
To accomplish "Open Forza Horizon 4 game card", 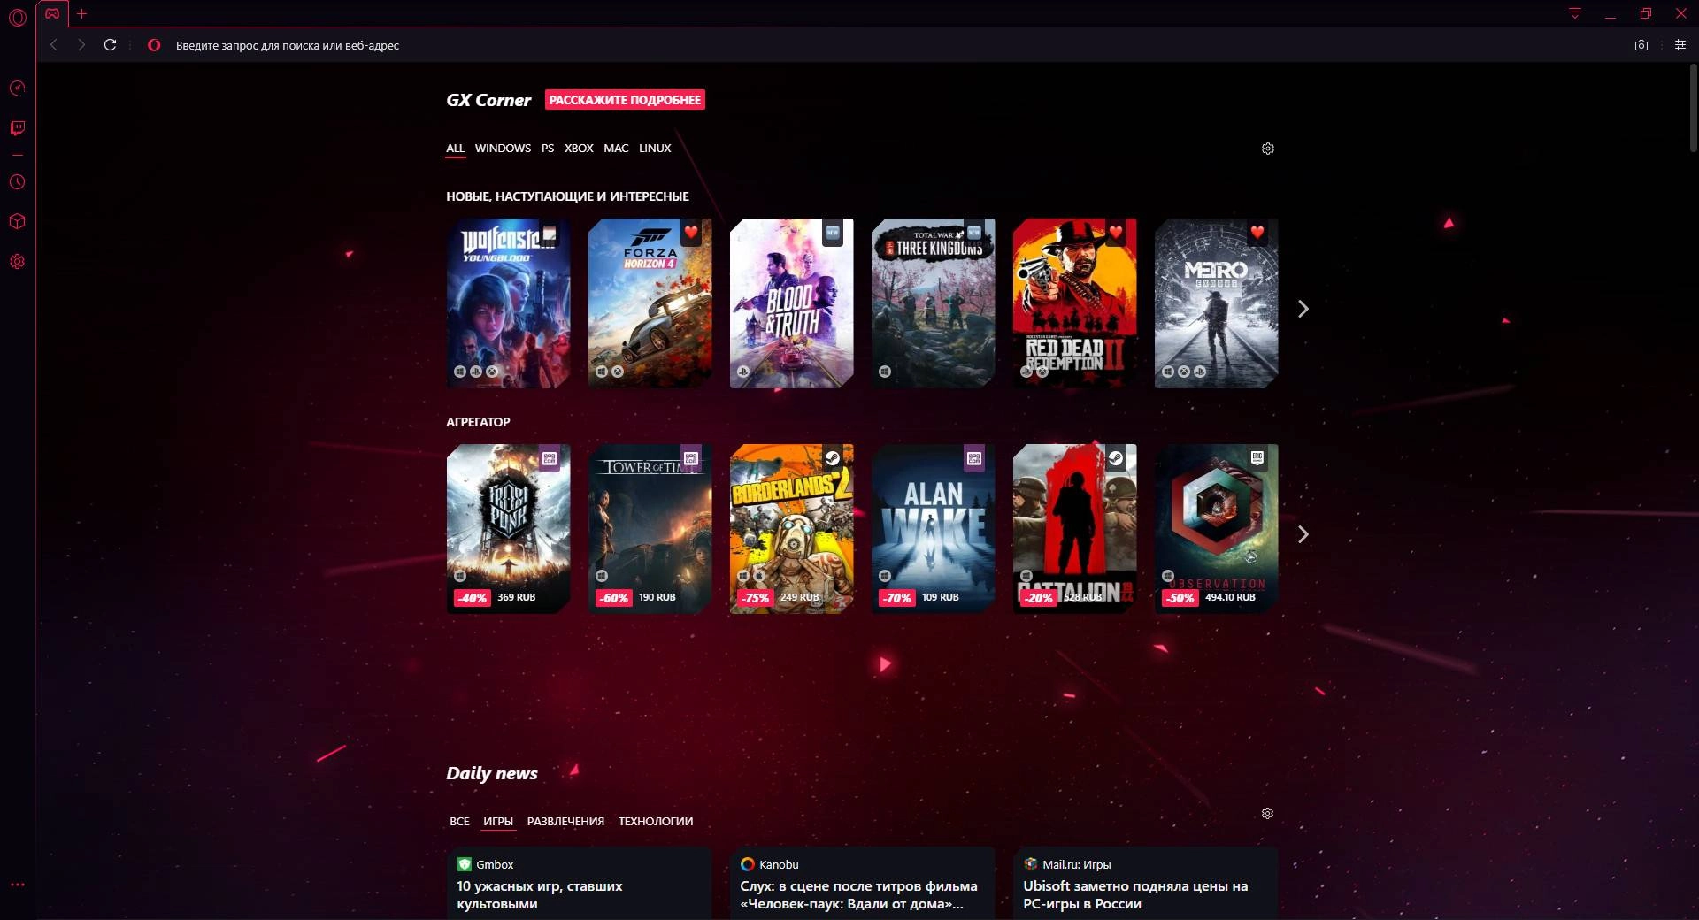I will click(650, 303).
